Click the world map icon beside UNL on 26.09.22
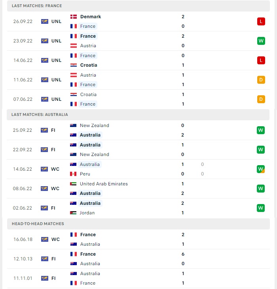Screen dimensions: 277x289 pyautogui.click(x=44, y=21)
